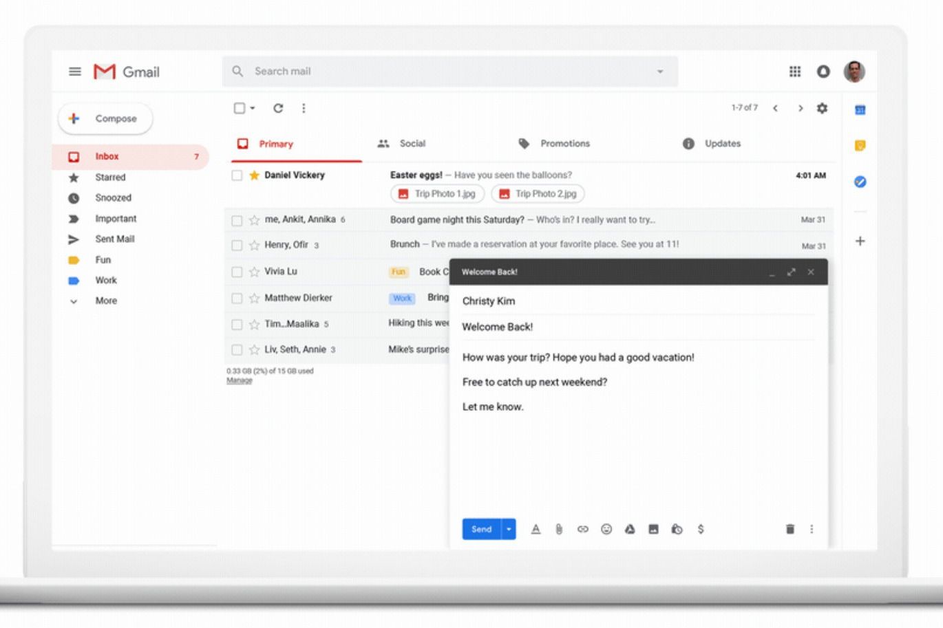
Task: Click the Compose button
Action: click(105, 118)
